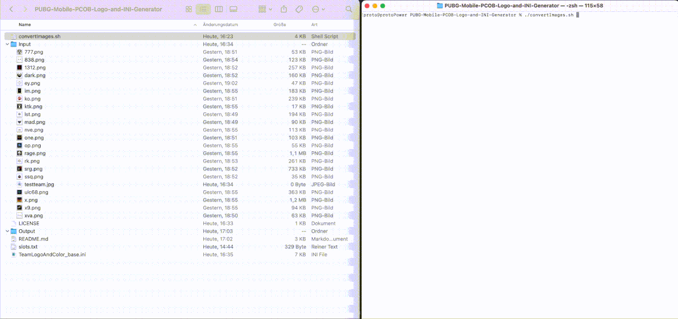
Task: Close the Terminal window
Action: coord(367,6)
